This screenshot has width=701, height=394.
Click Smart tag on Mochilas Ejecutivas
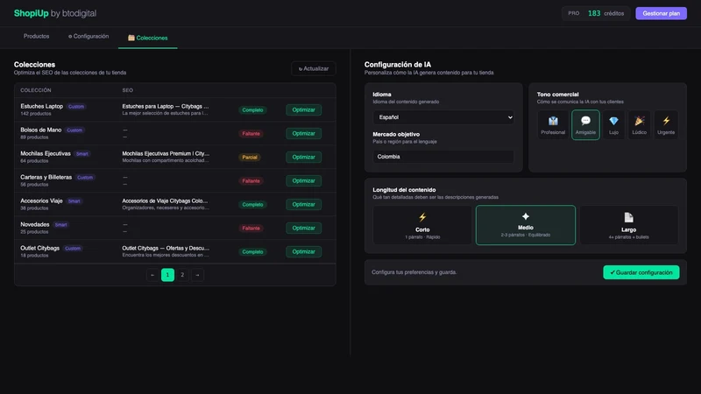click(82, 154)
